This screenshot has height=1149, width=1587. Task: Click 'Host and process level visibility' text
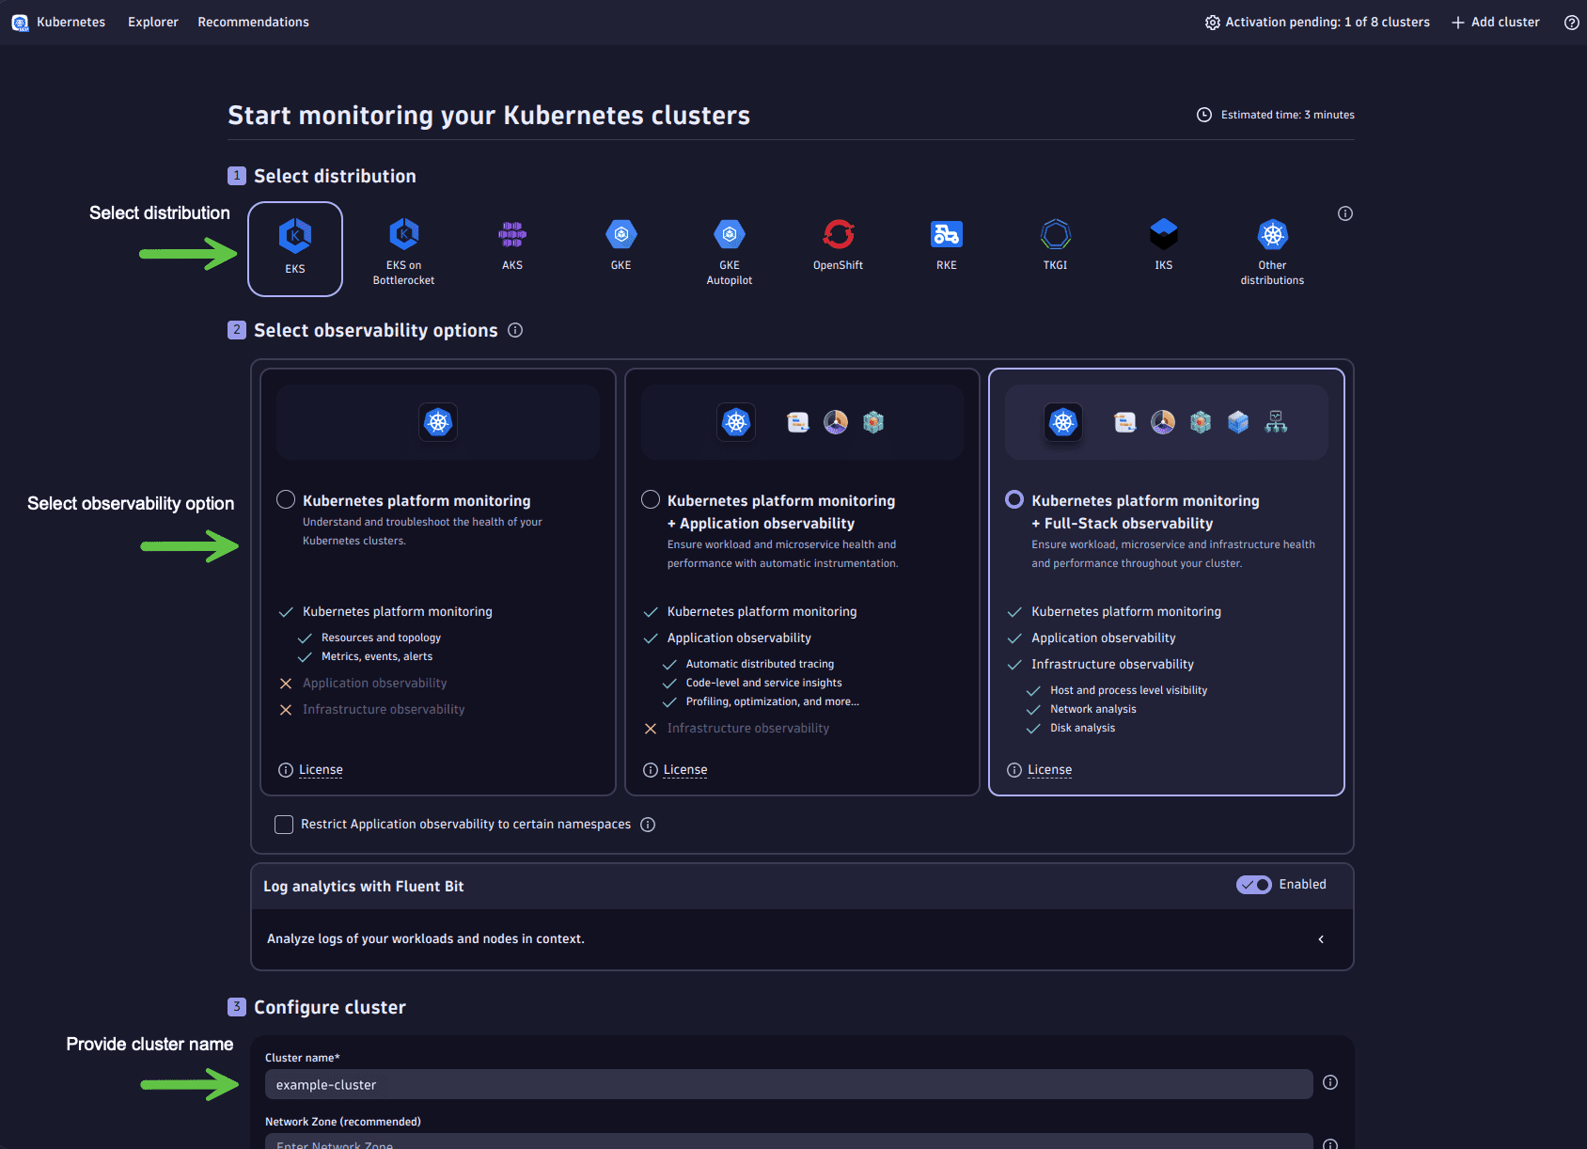pos(1128,690)
